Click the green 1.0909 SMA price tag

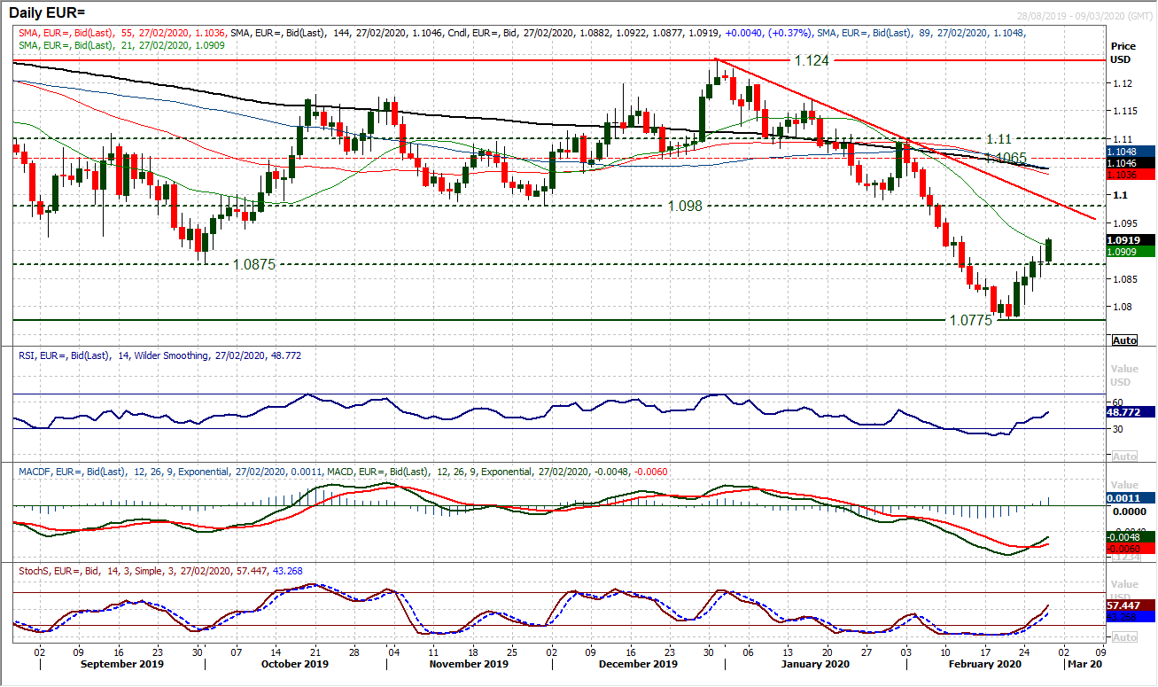tap(1130, 251)
